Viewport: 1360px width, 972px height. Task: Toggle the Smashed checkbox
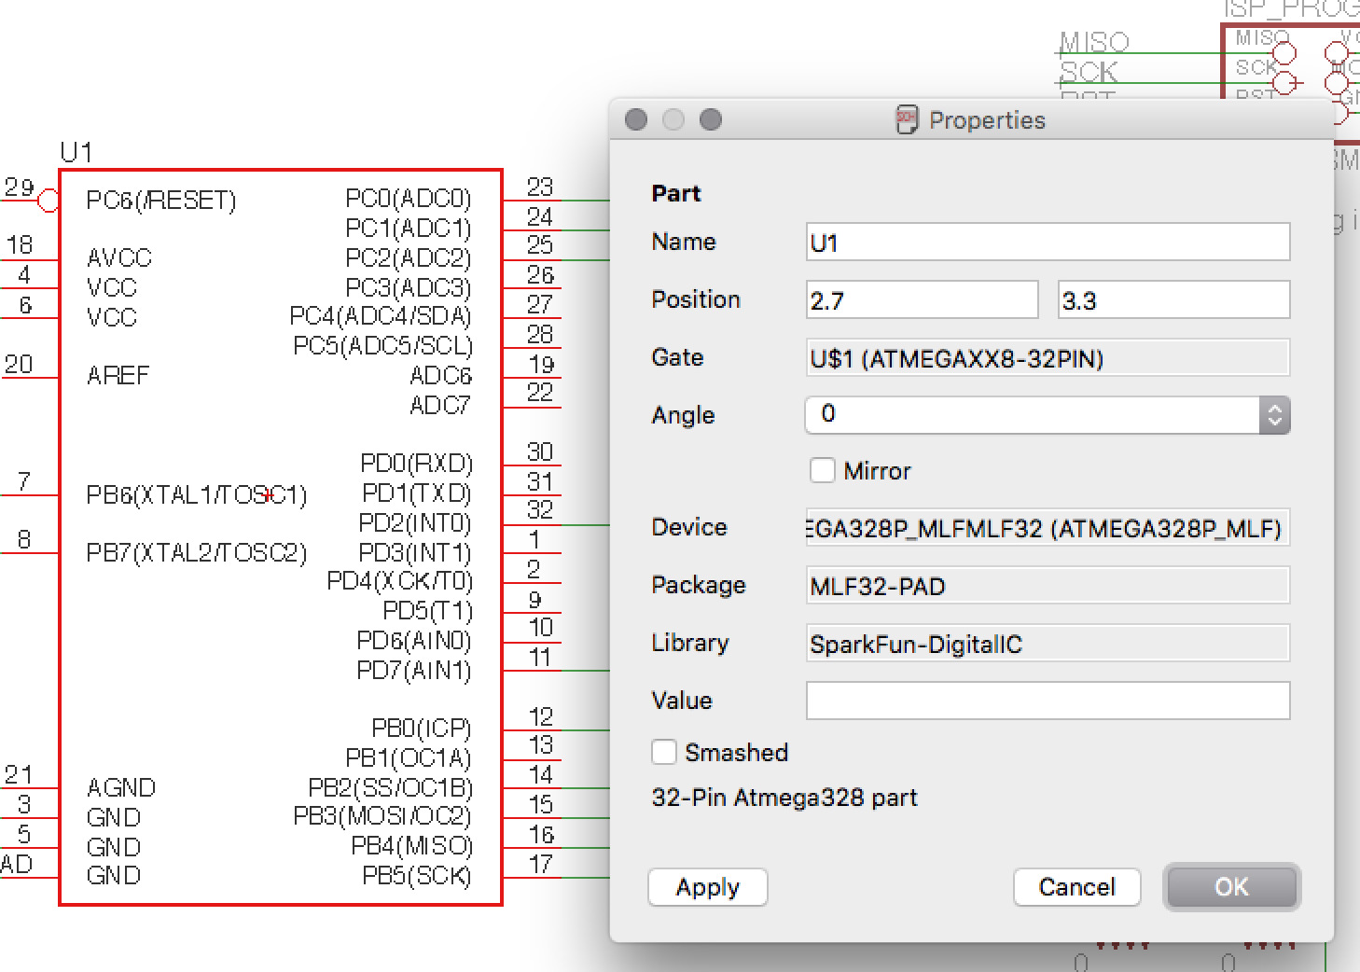[663, 752]
